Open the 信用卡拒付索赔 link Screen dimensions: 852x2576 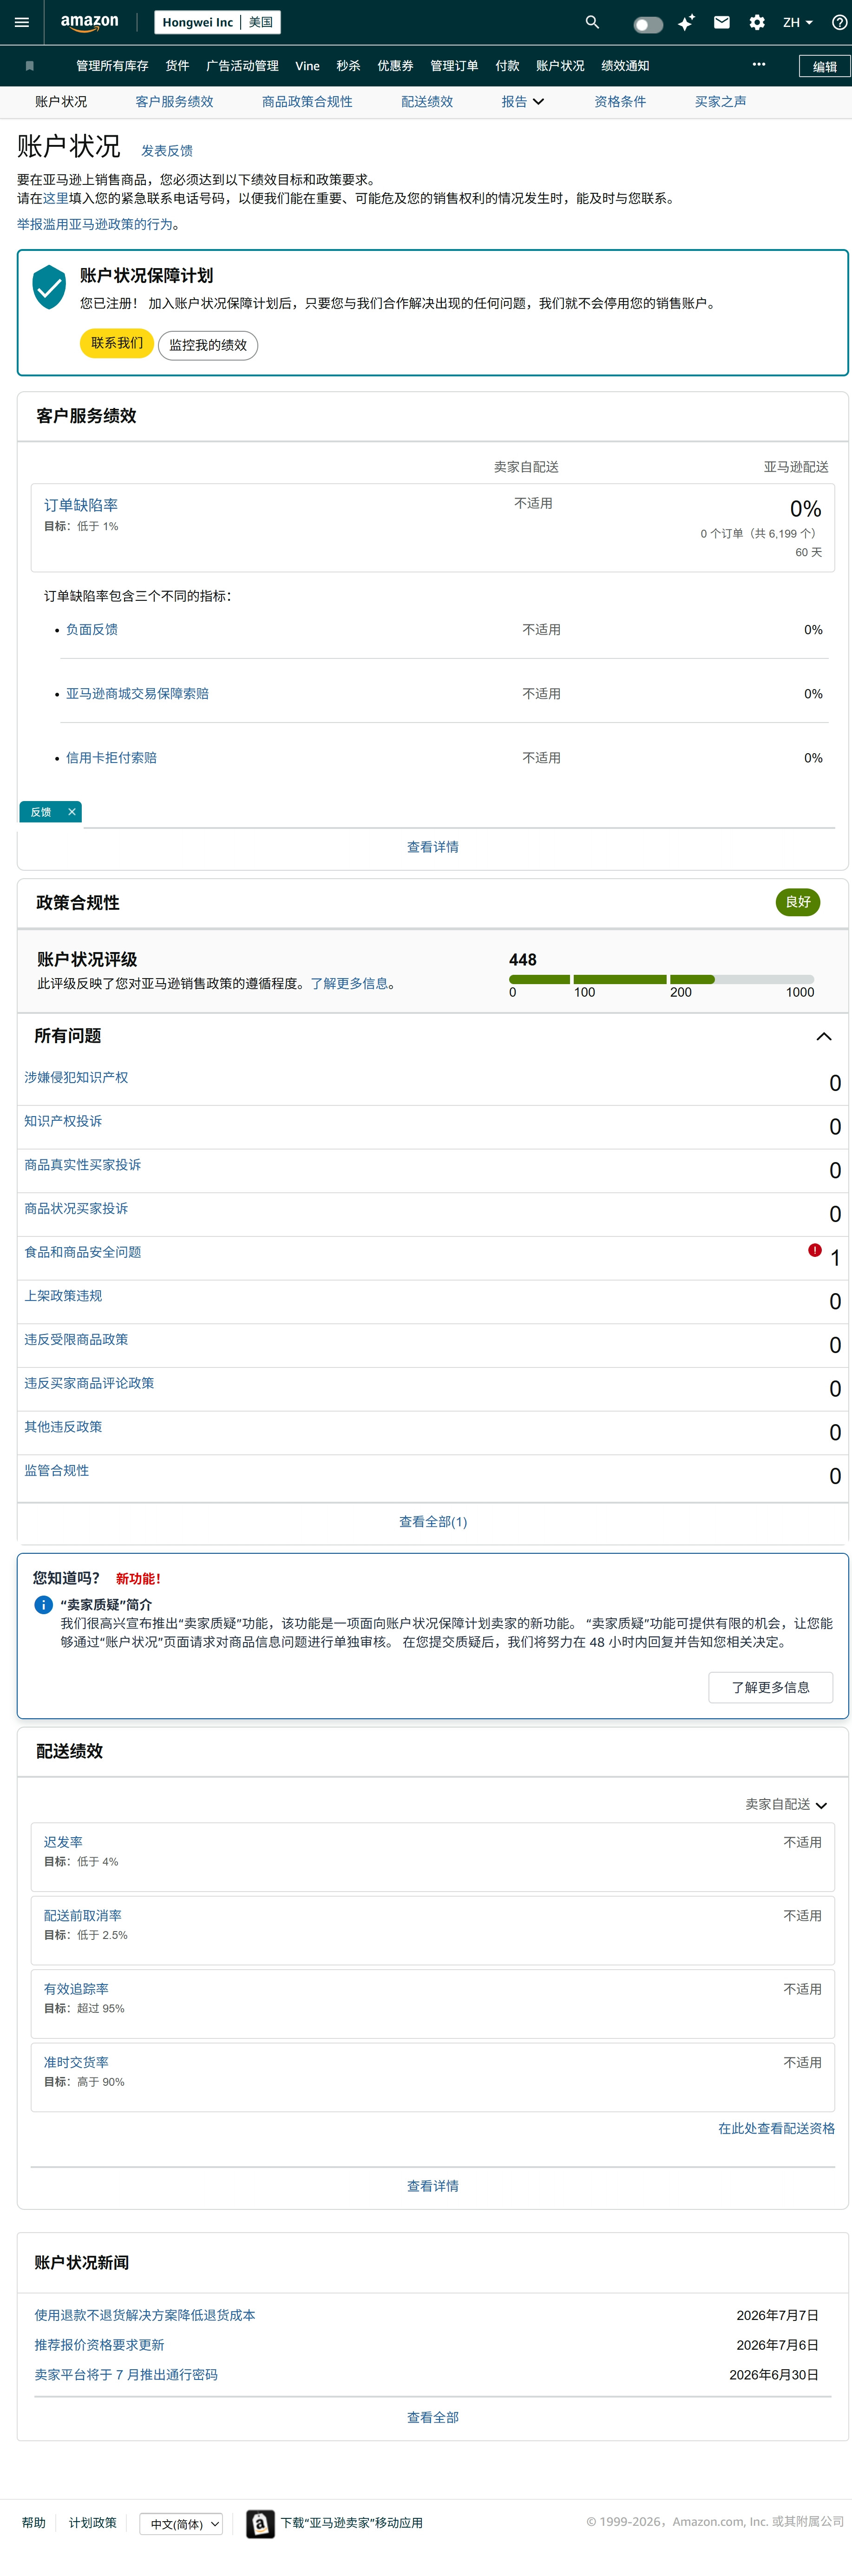click(x=111, y=757)
